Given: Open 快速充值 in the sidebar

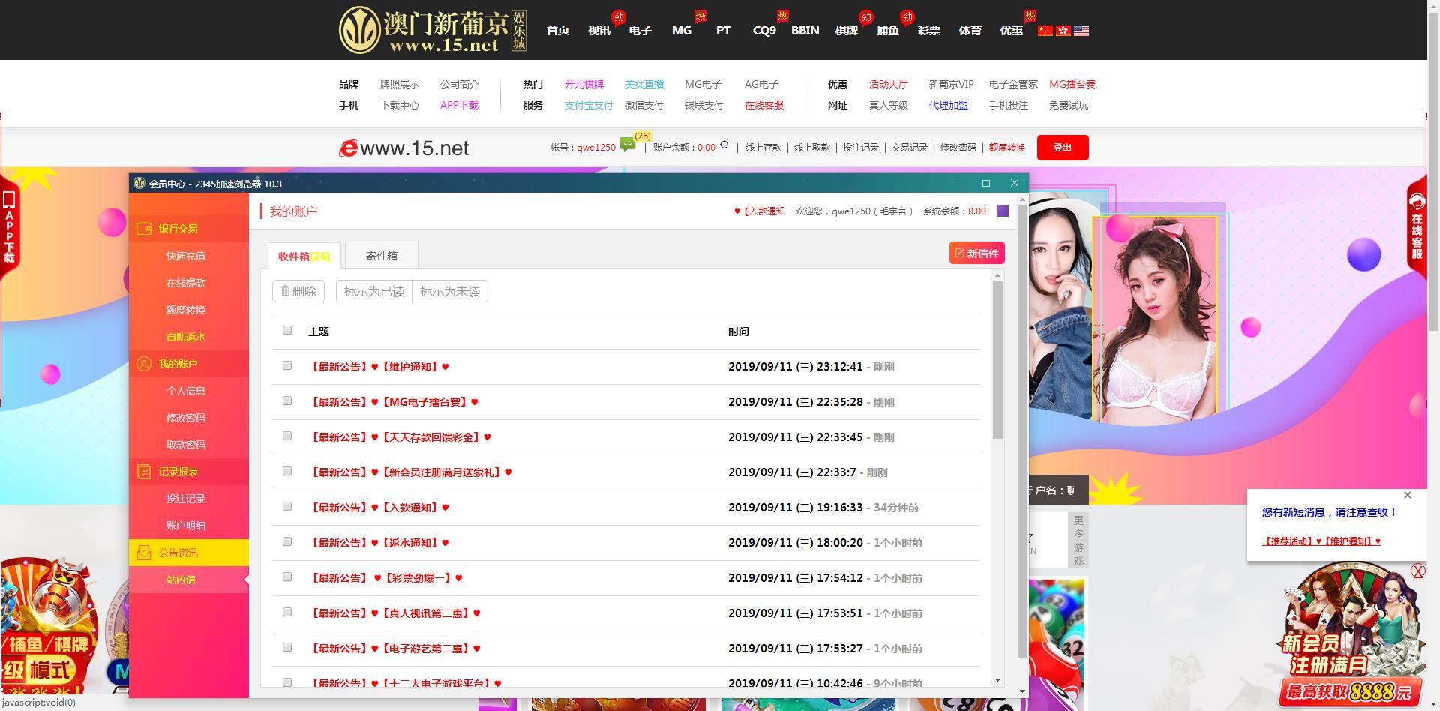Looking at the screenshot, I should (x=186, y=256).
